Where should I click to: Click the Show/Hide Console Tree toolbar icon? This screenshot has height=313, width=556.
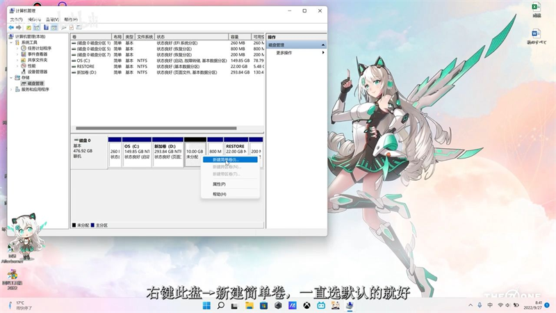[37, 27]
